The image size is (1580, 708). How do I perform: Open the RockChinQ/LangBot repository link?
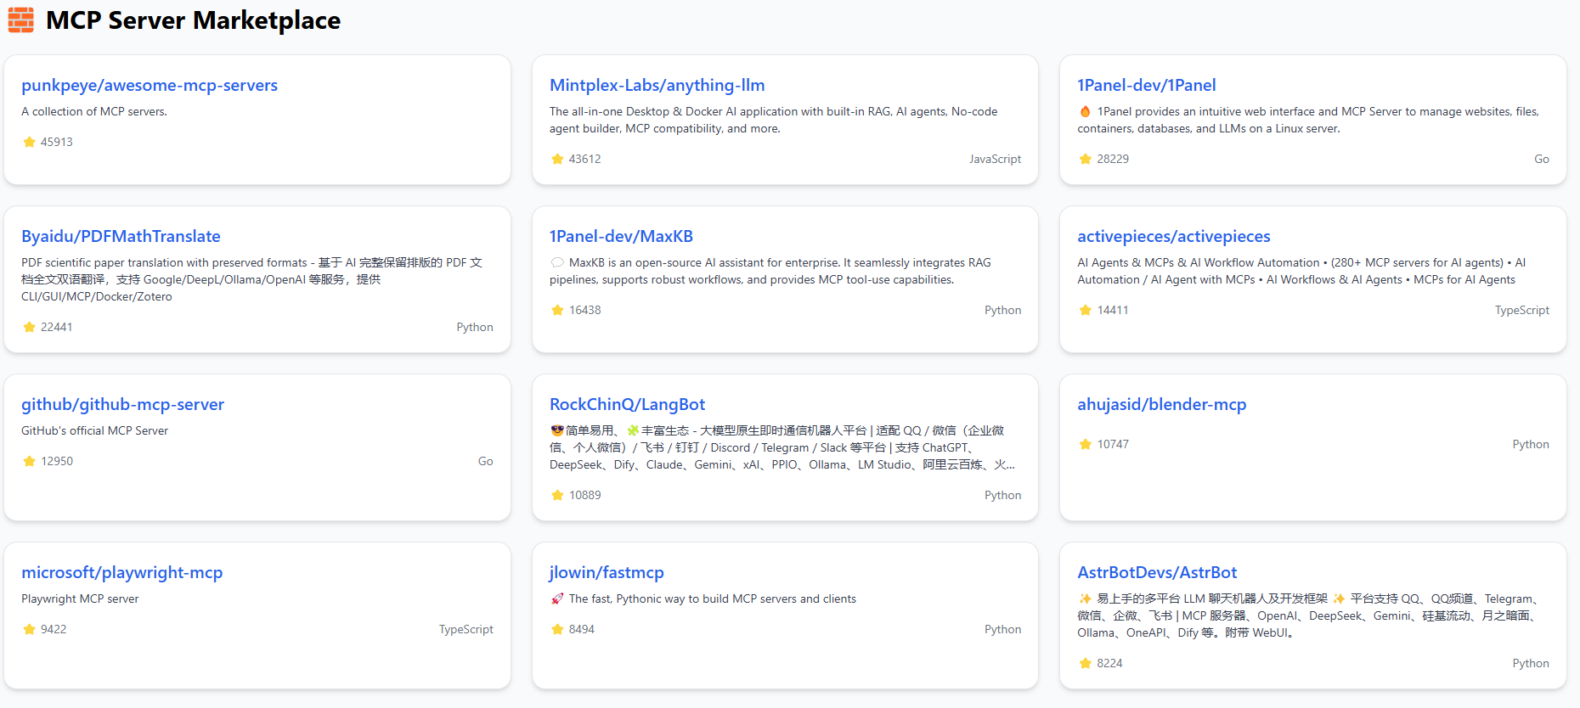pos(627,404)
